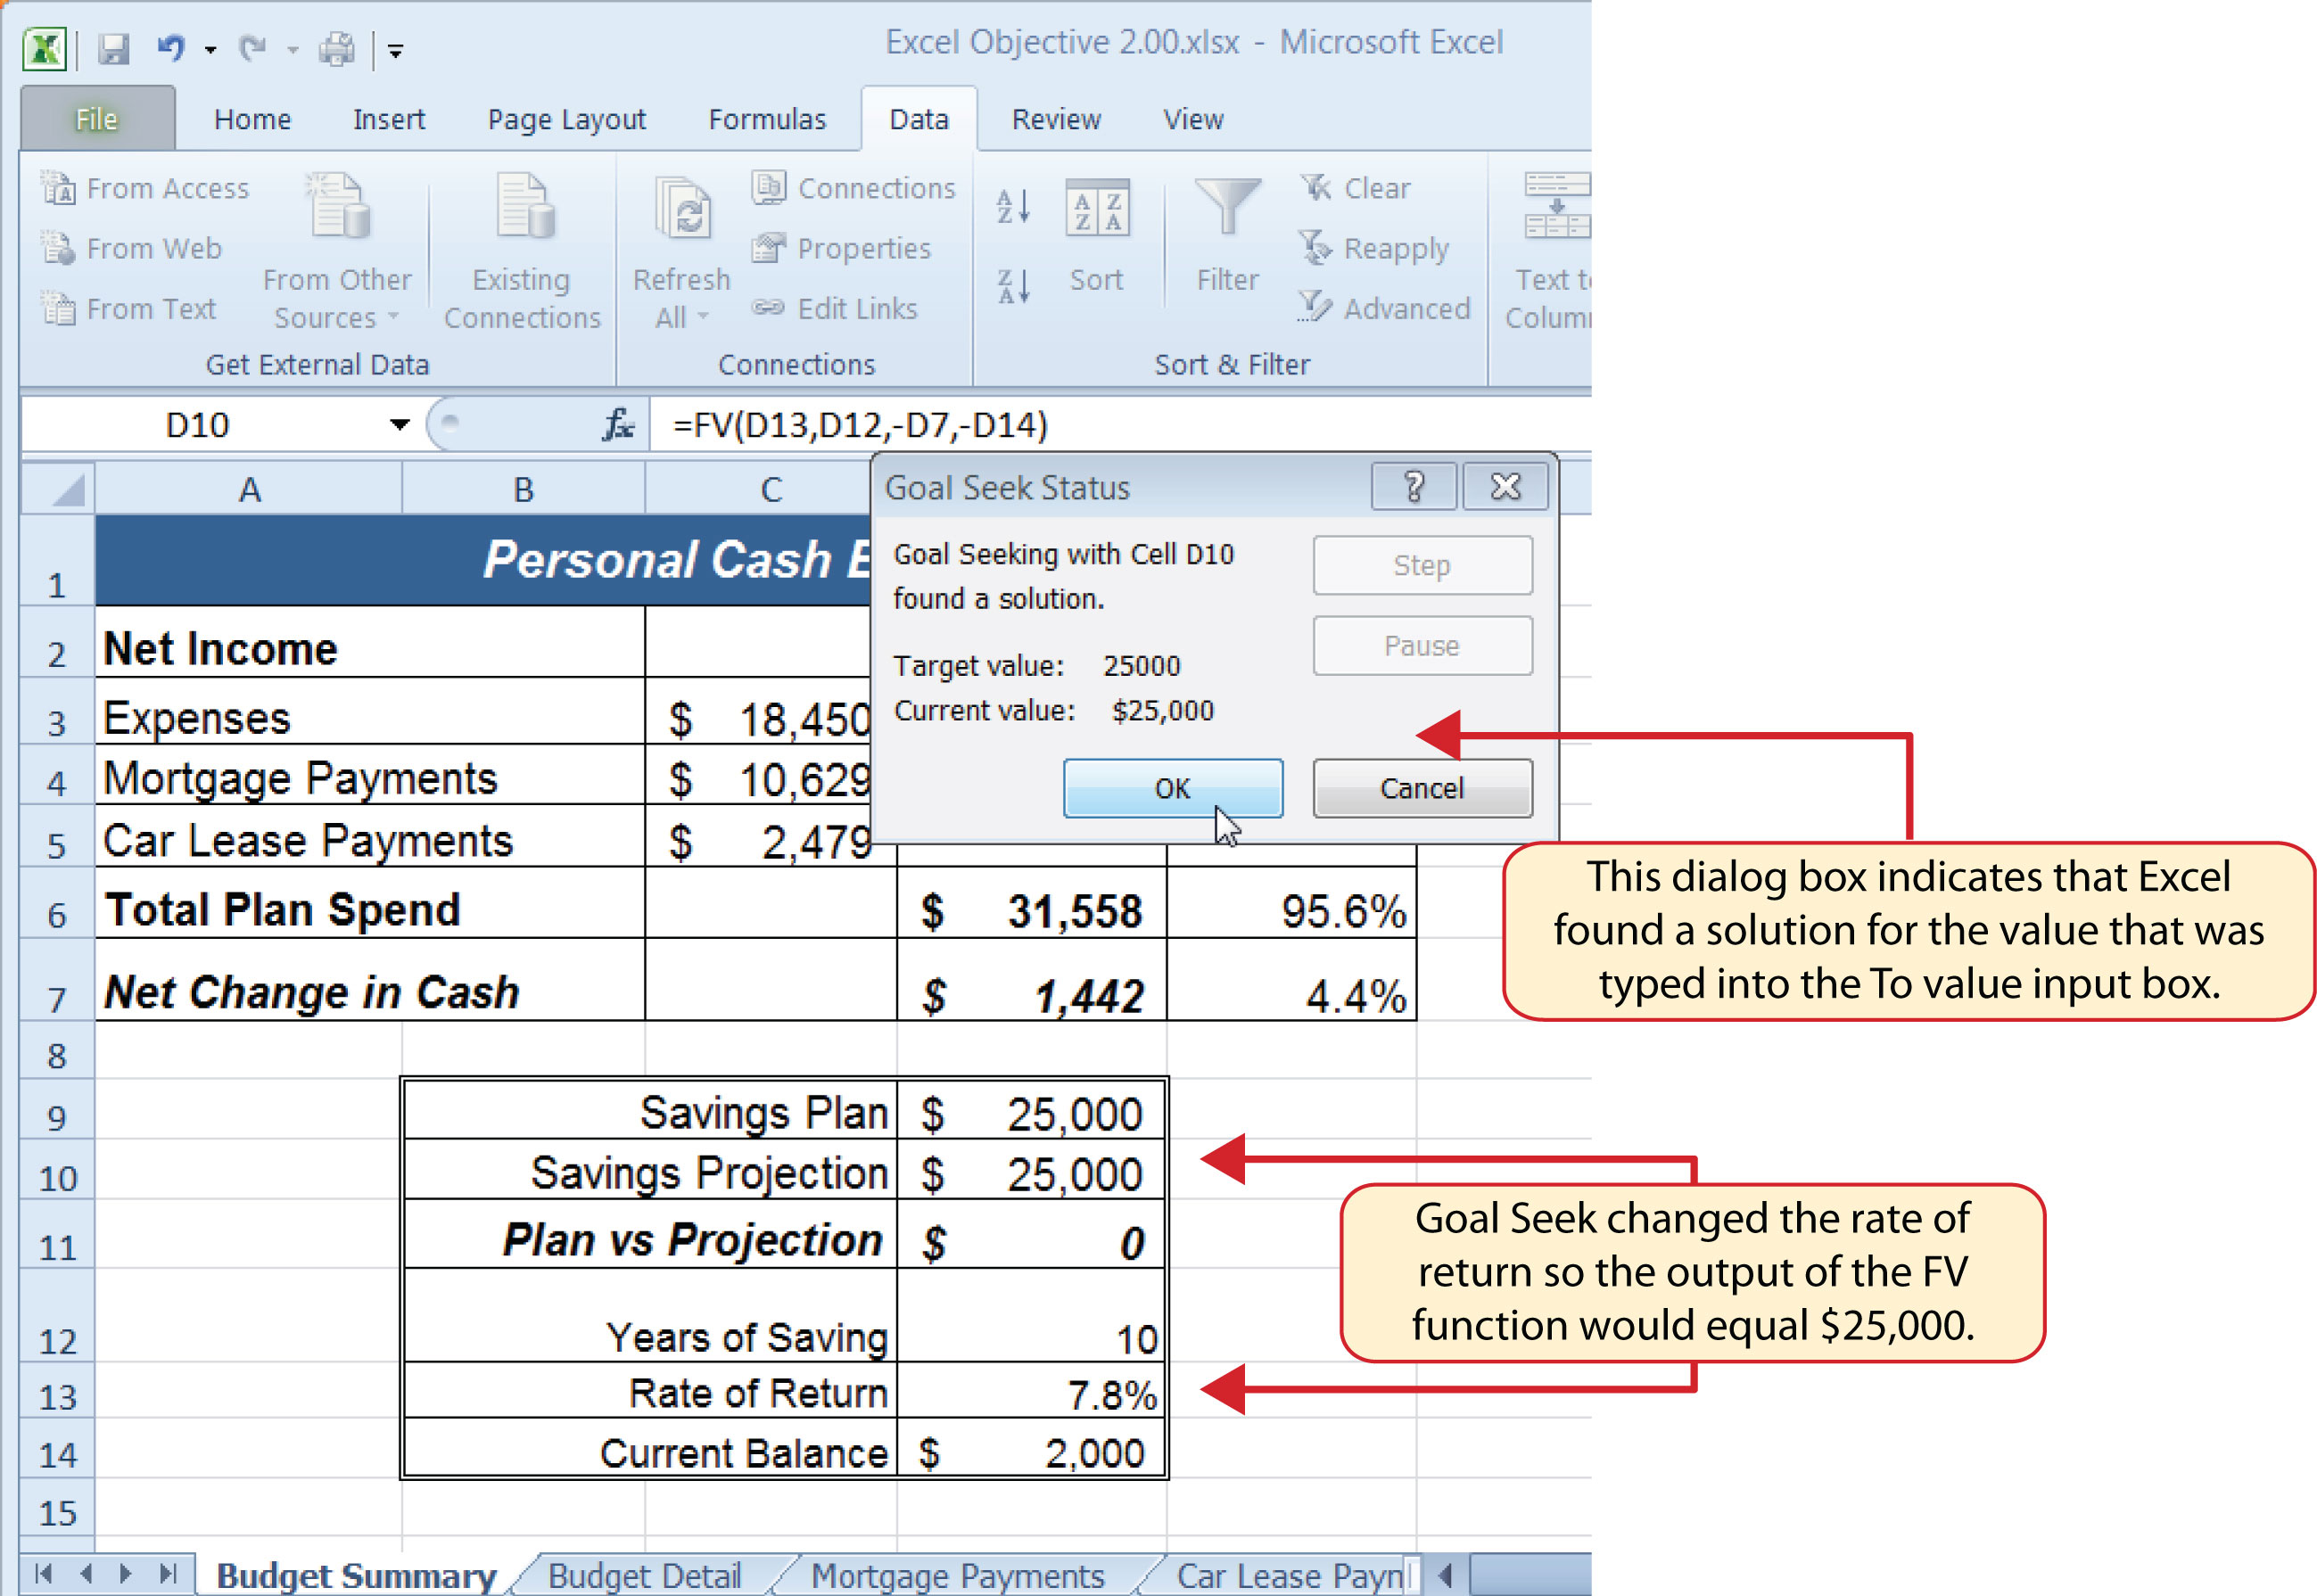Click the Help question mark in dialog

click(1414, 487)
